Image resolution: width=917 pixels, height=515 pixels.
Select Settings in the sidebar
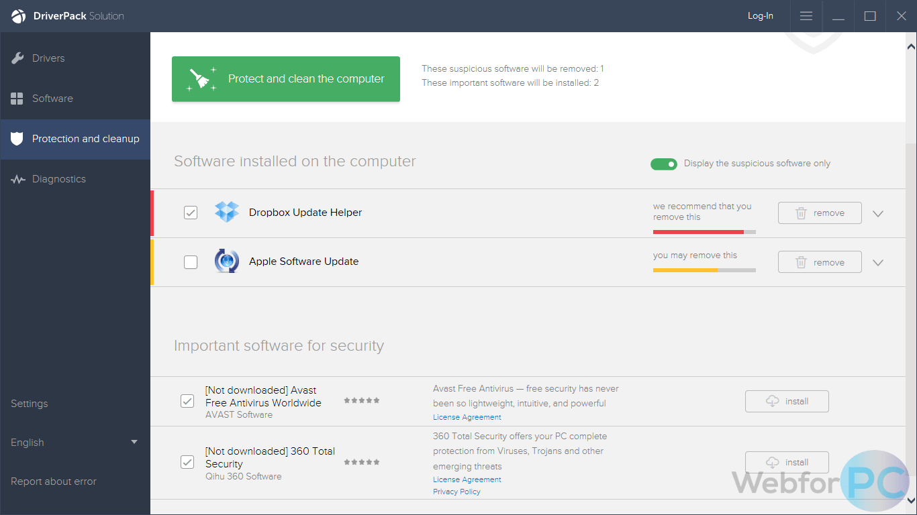(29, 404)
